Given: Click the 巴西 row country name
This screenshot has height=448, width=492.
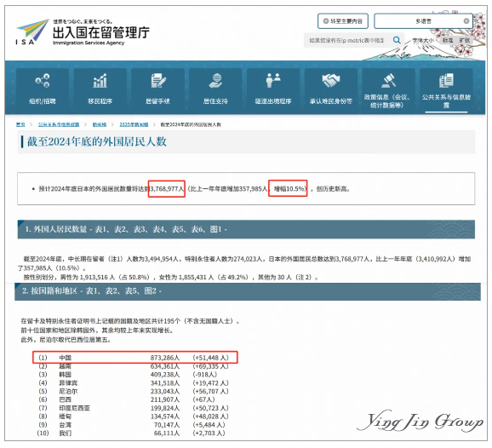Looking at the screenshot, I should tap(66, 399).
